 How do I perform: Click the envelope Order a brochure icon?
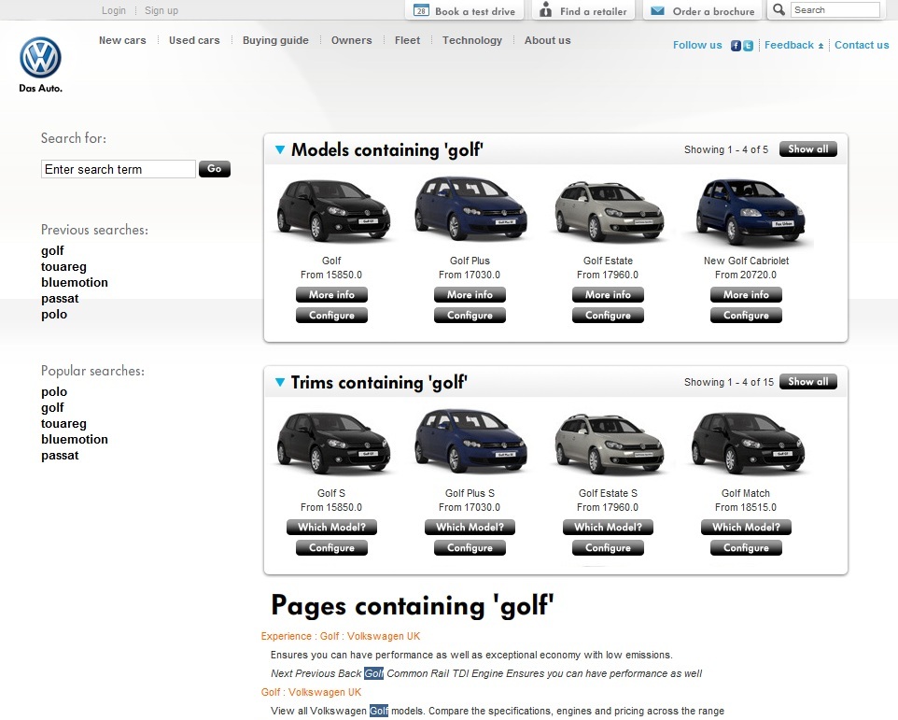[x=658, y=11]
